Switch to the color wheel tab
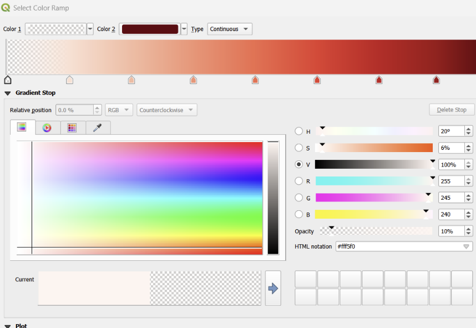The height and width of the screenshot is (328, 476). 47,128
